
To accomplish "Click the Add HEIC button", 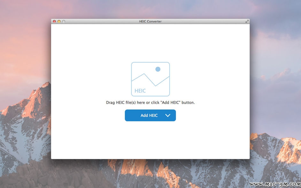I will [150, 115].
